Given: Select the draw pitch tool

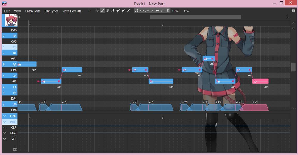Looking at the screenshot, I should pos(118,11).
